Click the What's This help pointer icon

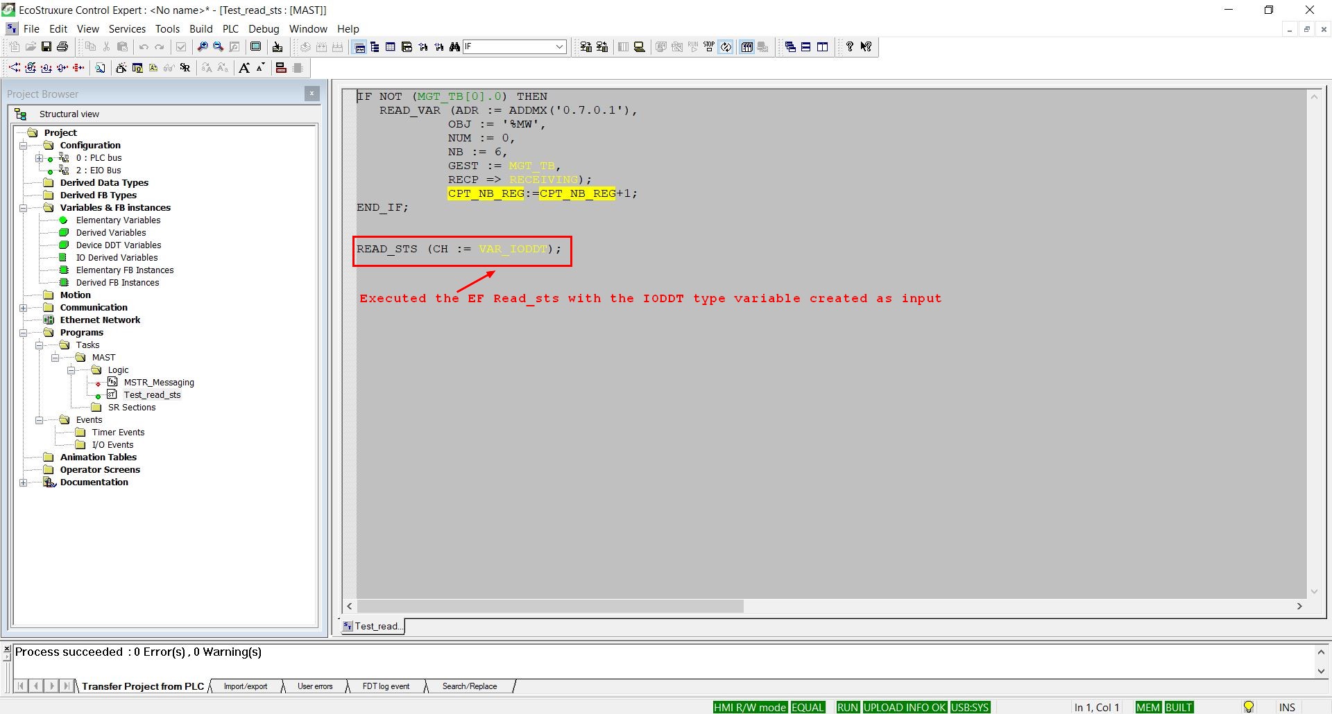coord(866,46)
